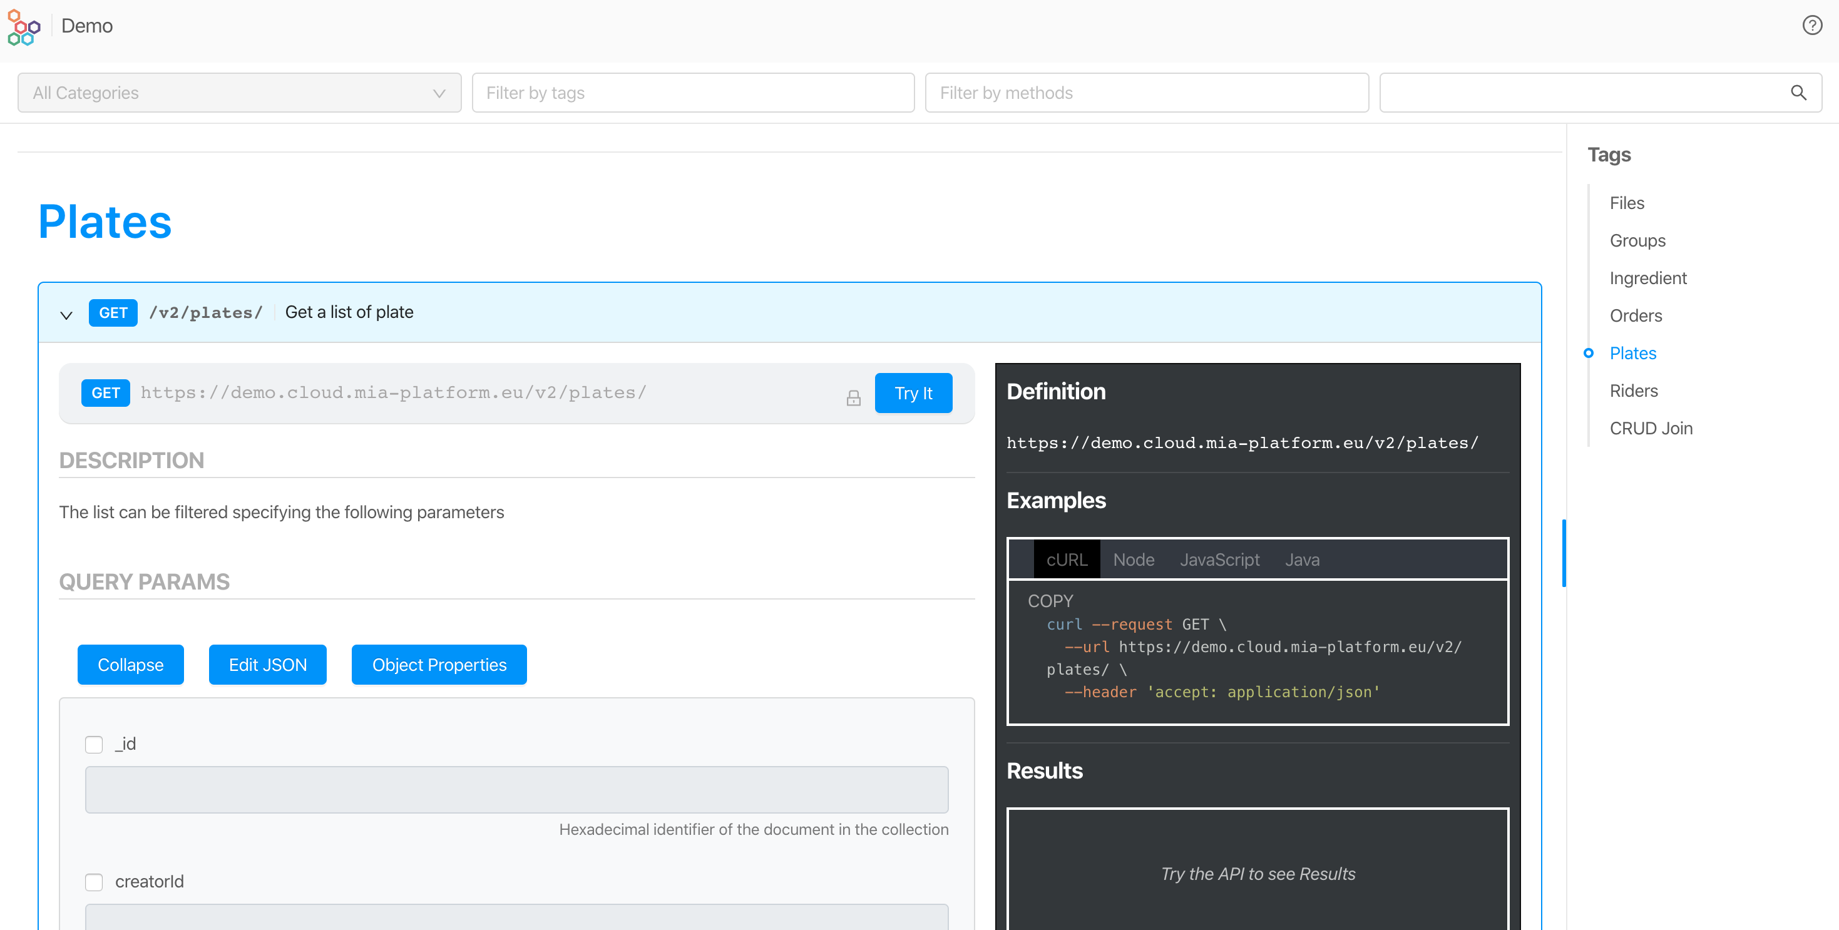Click the lock icon beside the request URL
This screenshot has width=1839, height=930.
(853, 397)
